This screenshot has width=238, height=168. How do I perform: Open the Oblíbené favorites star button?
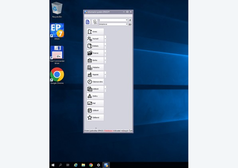click(x=95, y=117)
